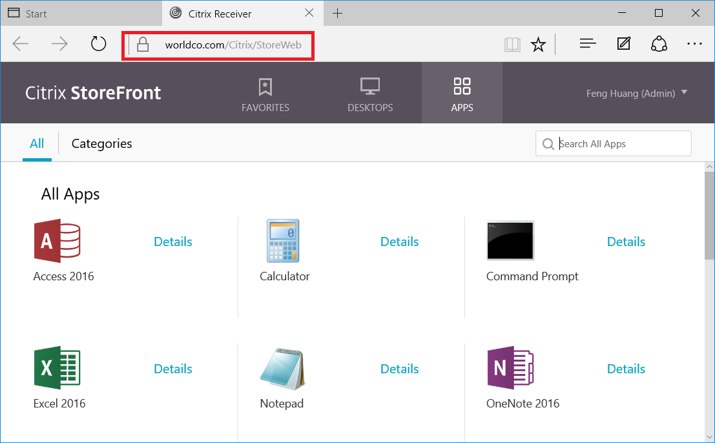Viewport: 715px width, 443px height.
Task: Click the lock icon in the address bar
Action: coord(143,44)
